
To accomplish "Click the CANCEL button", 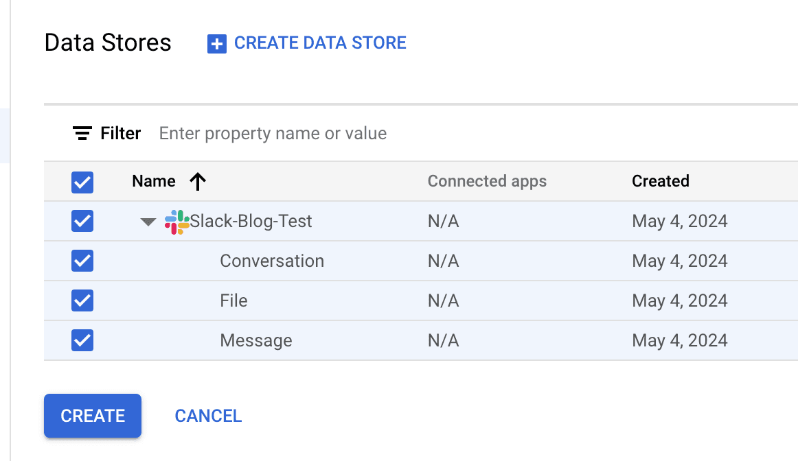I will (208, 416).
